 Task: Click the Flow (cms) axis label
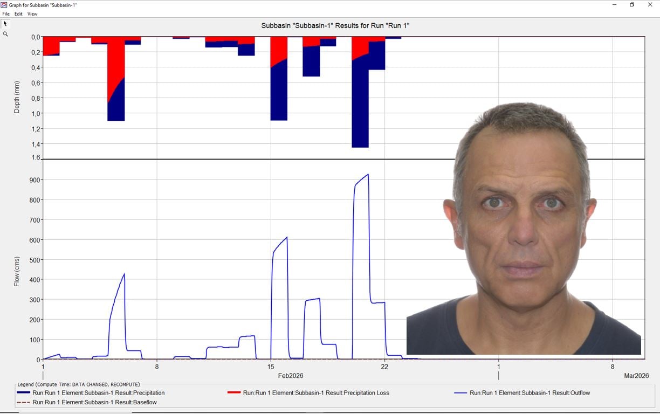pos(17,272)
